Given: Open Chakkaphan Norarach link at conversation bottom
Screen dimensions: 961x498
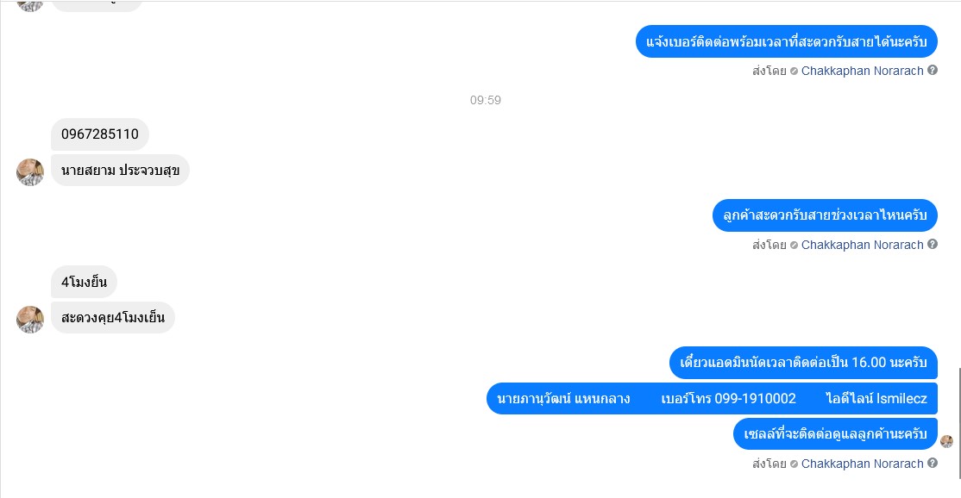Looking at the screenshot, I should [862, 464].
